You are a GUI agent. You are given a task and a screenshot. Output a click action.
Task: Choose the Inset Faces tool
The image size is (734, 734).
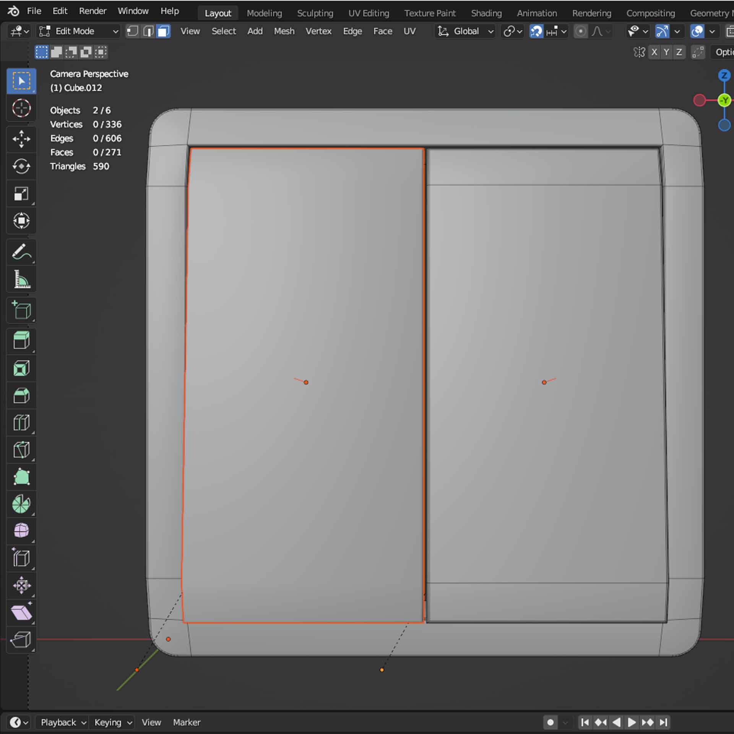tap(21, 369)
